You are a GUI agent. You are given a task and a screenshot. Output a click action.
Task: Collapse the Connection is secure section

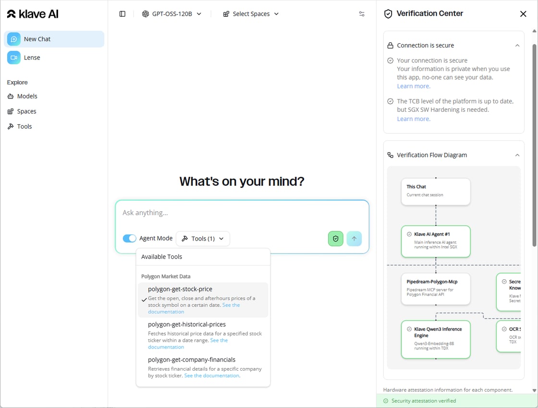[x=517, y=46]
